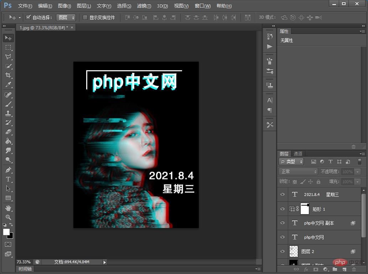
Task: Select the Crop tool
Action: (x=8, y=75)
